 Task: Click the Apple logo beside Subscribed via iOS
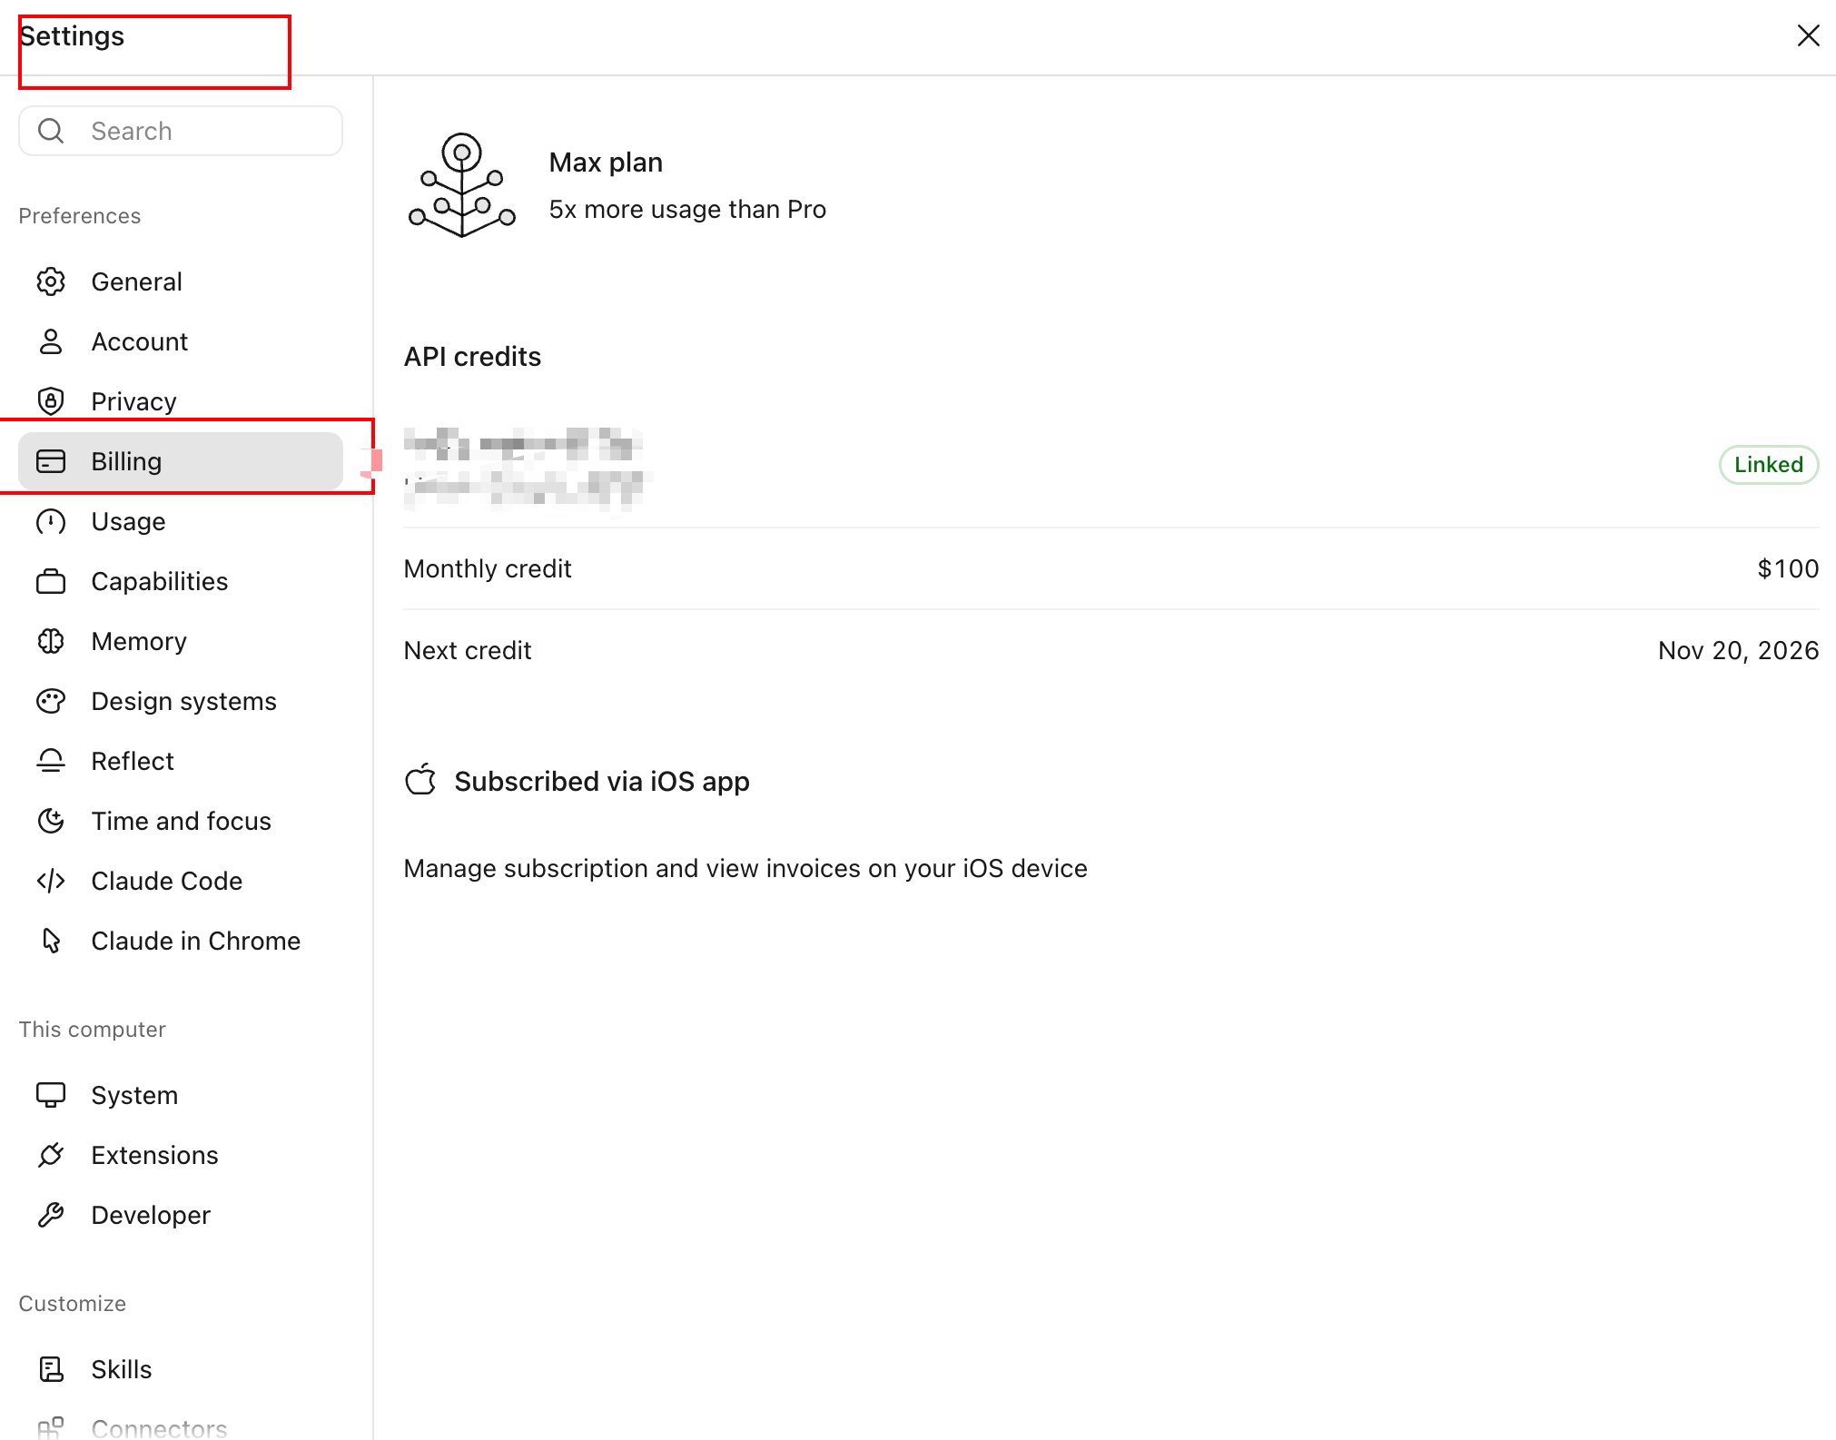[420, 779]
